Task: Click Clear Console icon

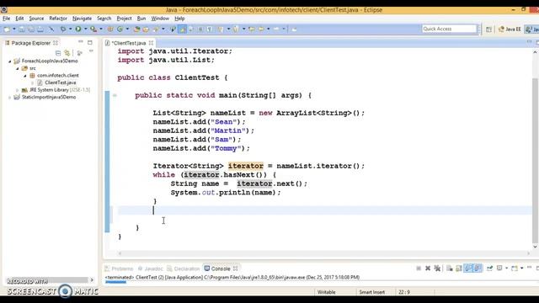Action: [449, 268]
